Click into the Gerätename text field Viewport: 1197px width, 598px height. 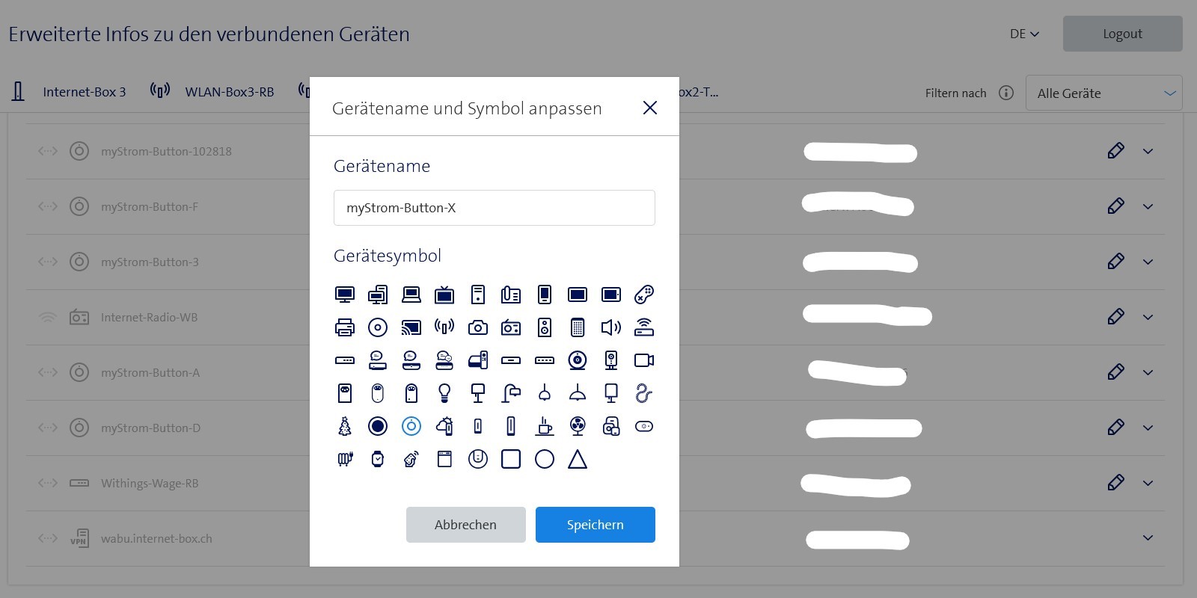[x=494, y=208]
